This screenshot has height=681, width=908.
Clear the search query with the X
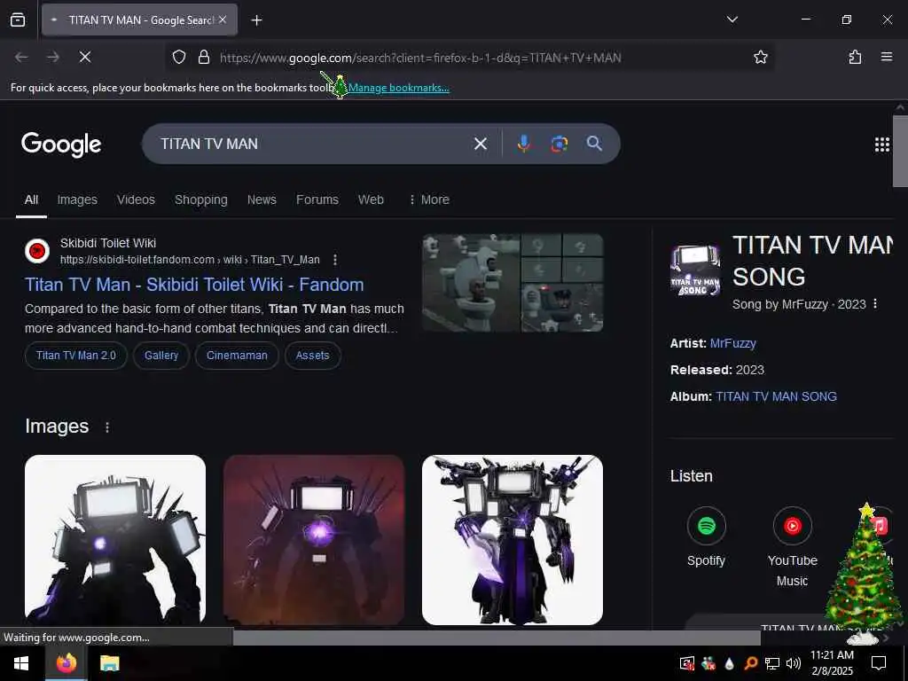pos(480,144)
